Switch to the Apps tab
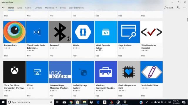 (19, 8)
